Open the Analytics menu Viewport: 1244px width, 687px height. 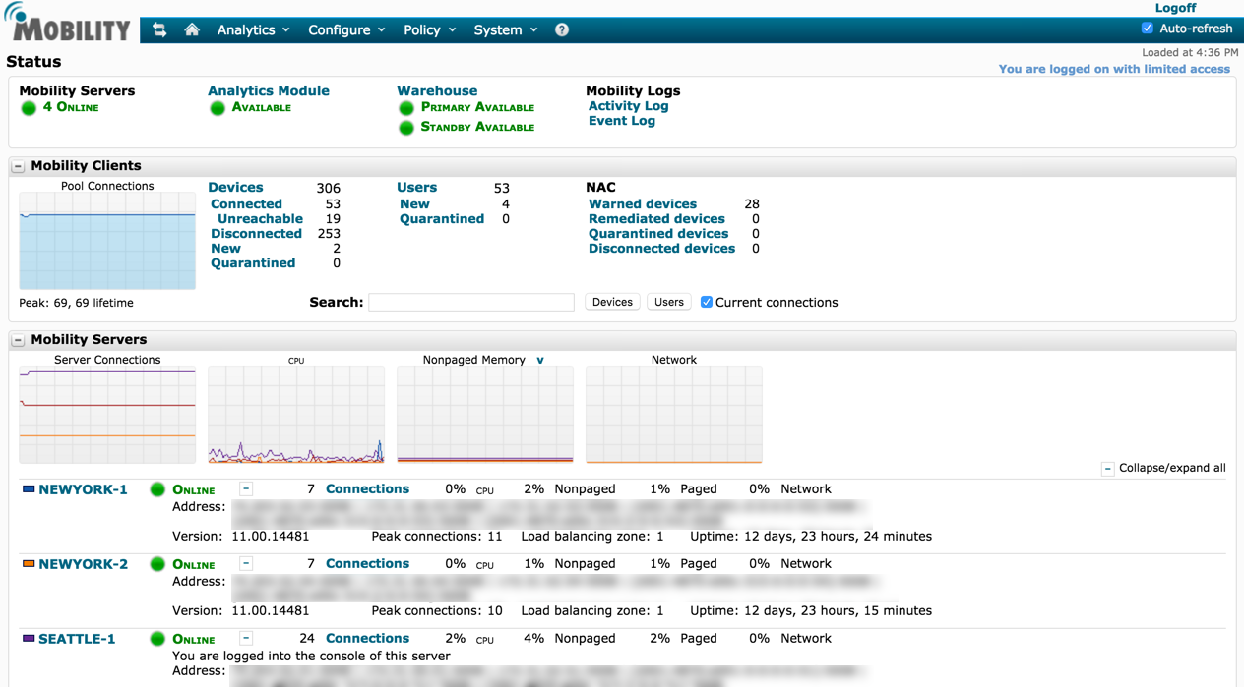pos(253,30)
